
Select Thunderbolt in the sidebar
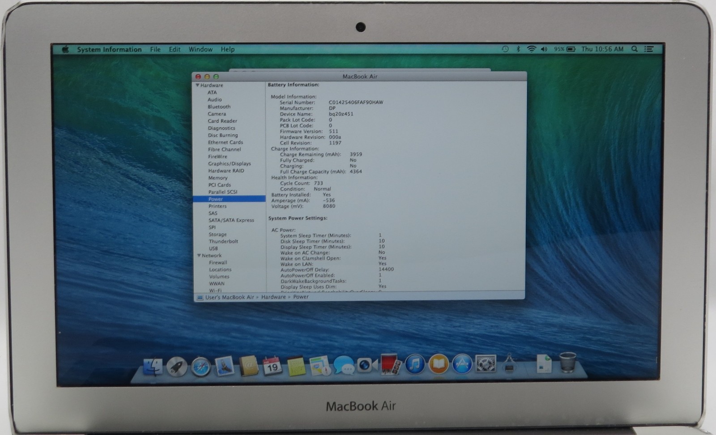223,241
